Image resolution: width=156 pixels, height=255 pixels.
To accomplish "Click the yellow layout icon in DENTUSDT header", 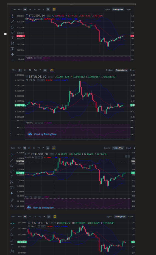I will pyautogui.click(x=55, y=216).
